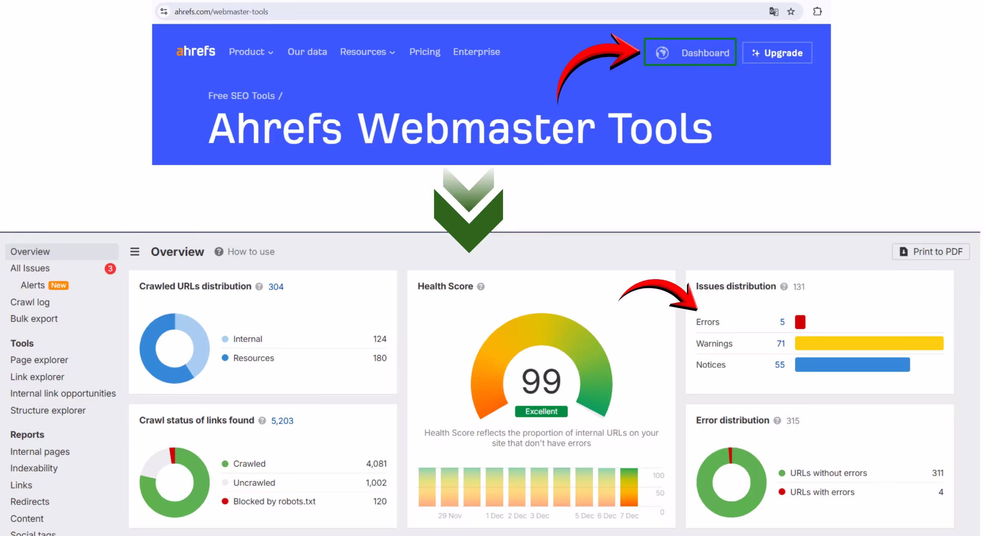The width and height of the screenshot is (983, 536).
Task: Open the hamburger menu beside Overview
Action: point(135,251)
